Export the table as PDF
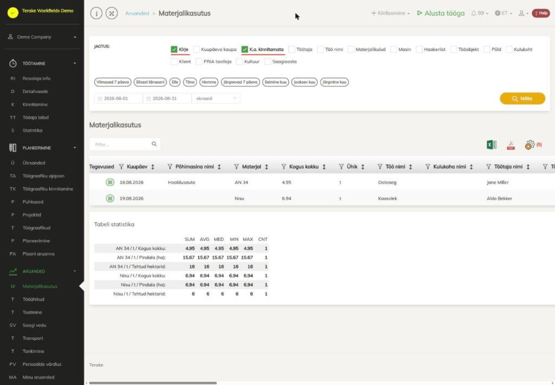The height and width of the screenshot is (385, 555). pyautogui.click(x=511, y=145)
